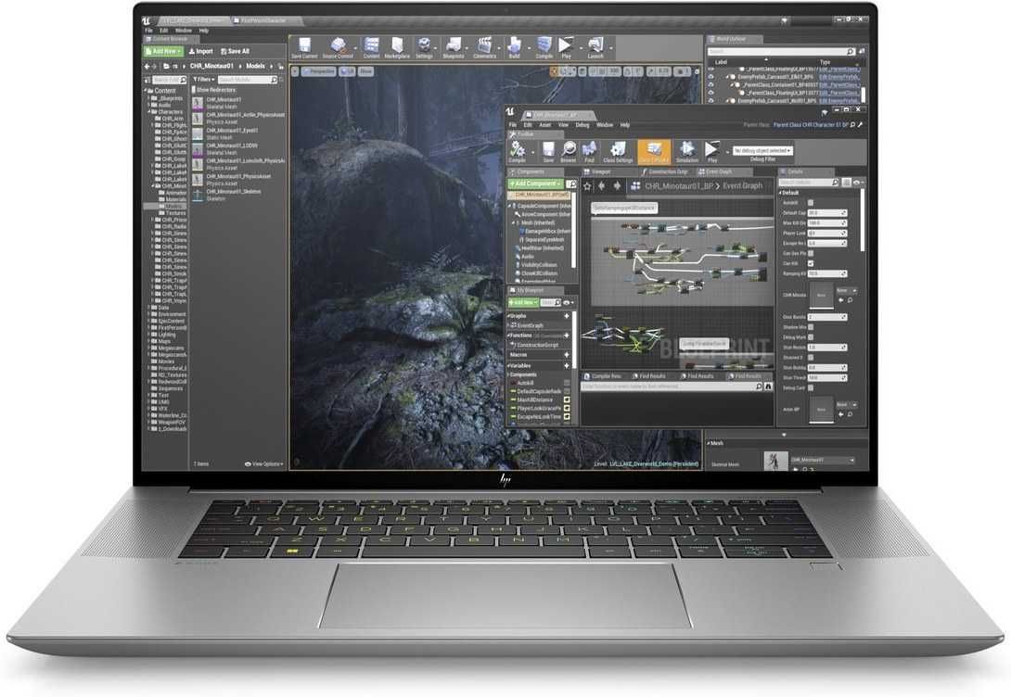Click the Content Browser back arrow
This screenshot has width=1011, height=697.
point(147,67)
